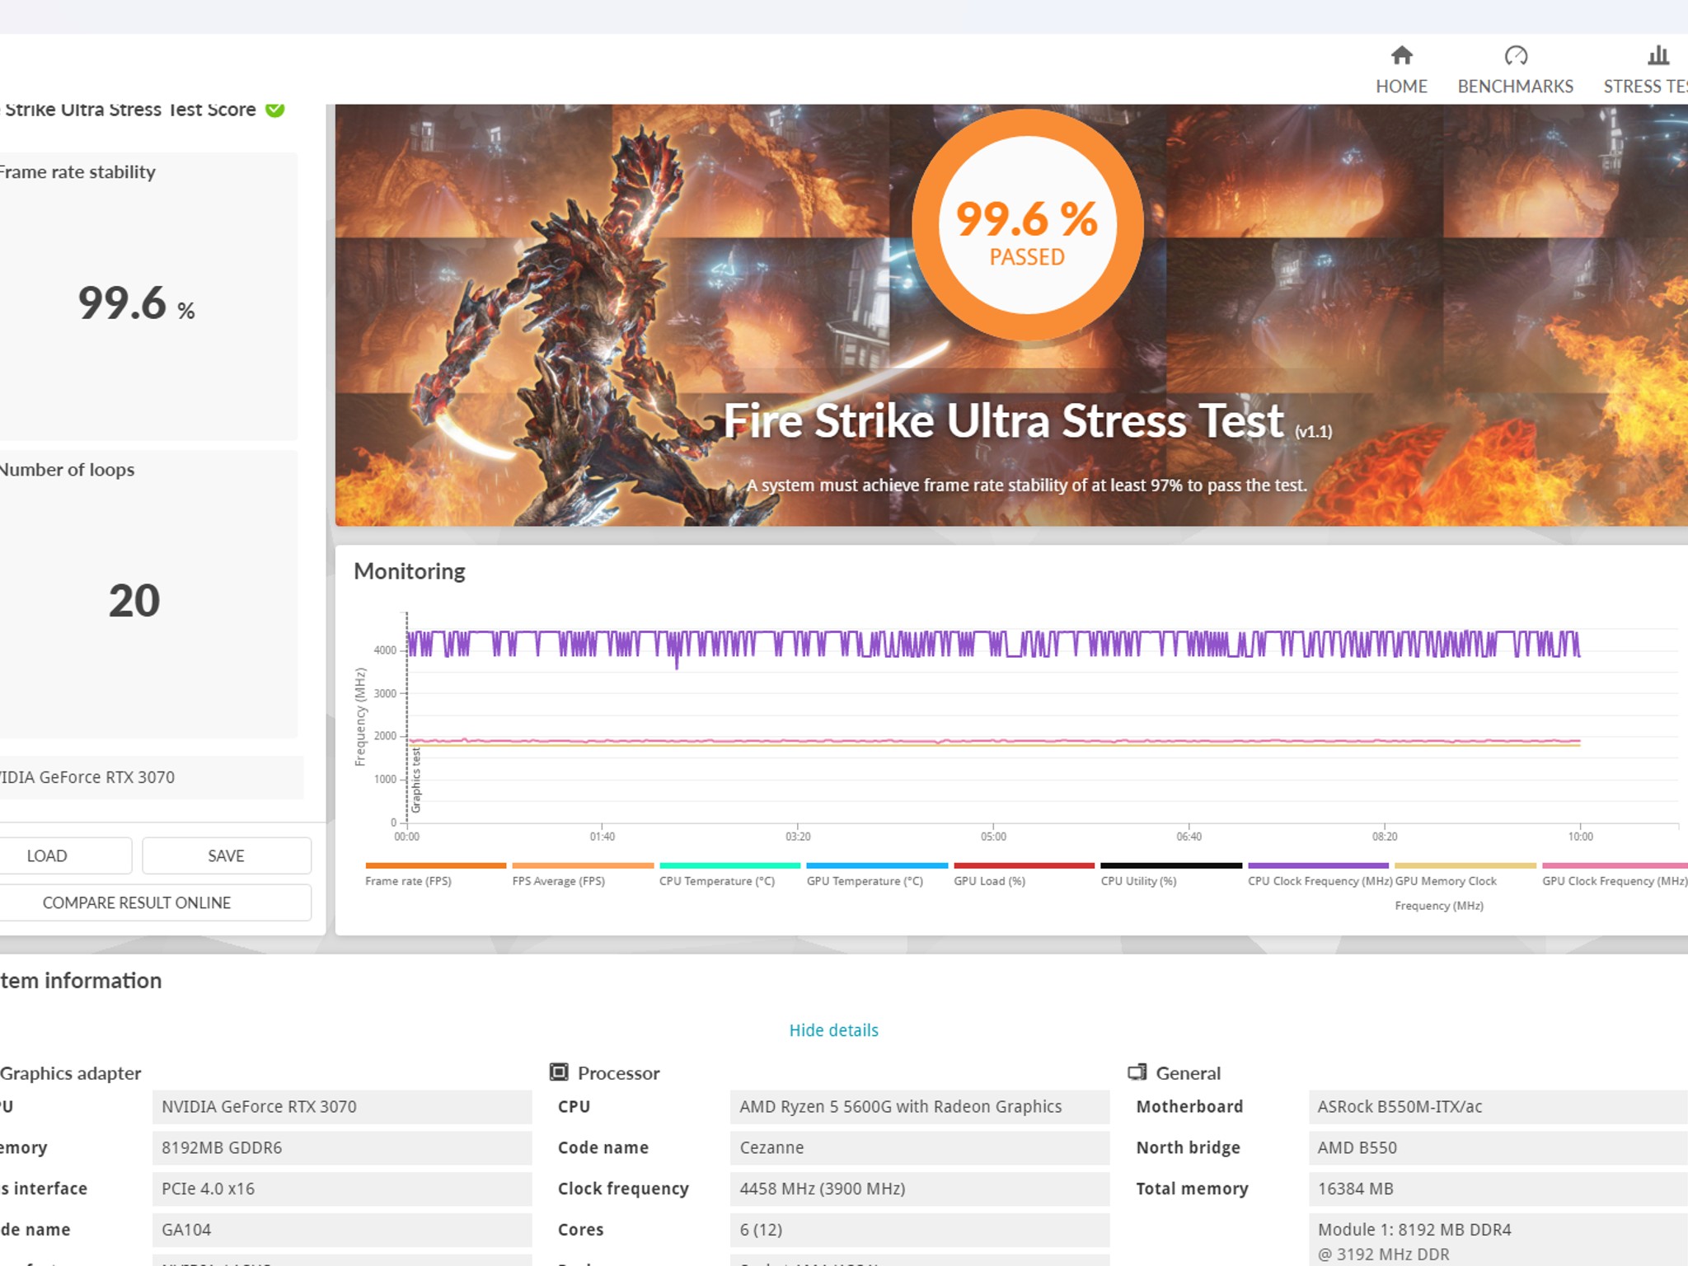This screenshot has width=1688, height=1266.
Task: Collapse system information with Hide details
Action: point(833,1030)
